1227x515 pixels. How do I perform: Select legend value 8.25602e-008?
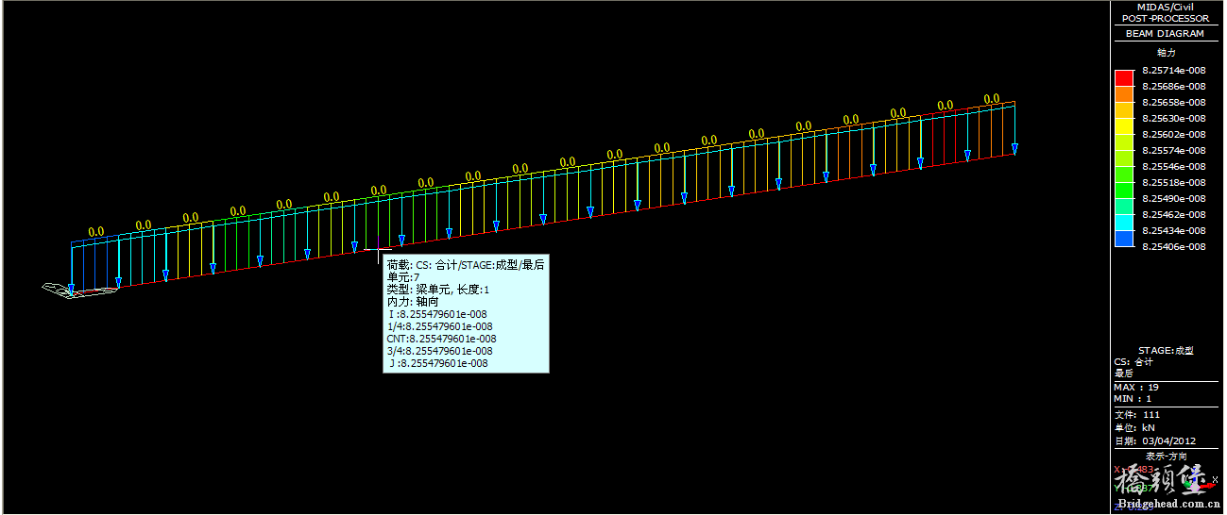click(x=1174, y=134)
